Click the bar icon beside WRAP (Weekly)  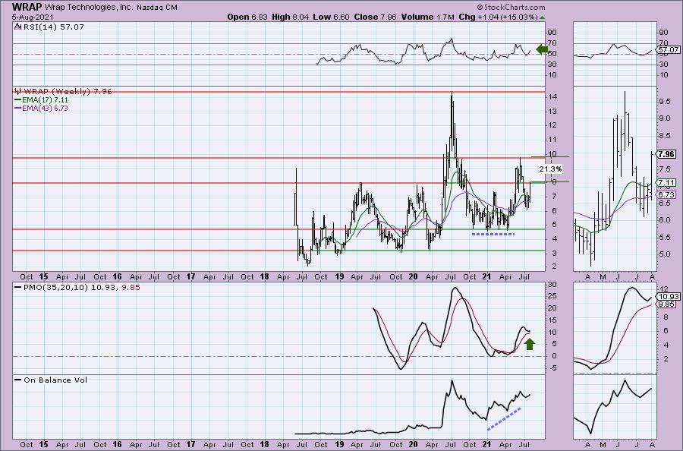[18, 92]
